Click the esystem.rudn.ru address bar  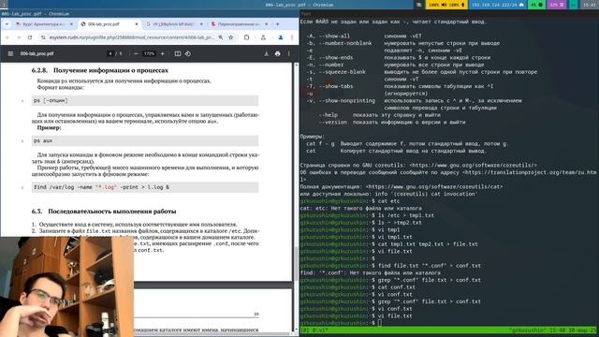tap(132, 37)
